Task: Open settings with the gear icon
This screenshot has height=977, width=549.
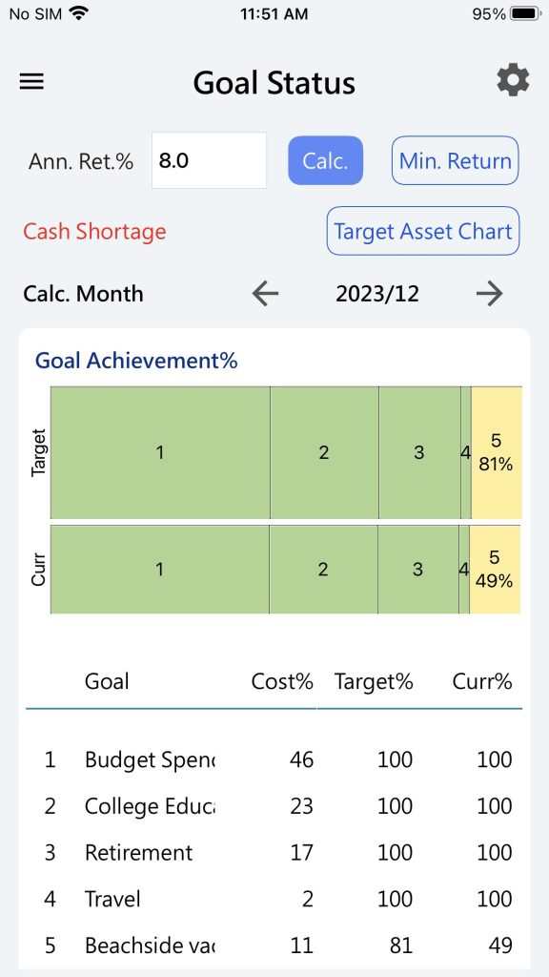Action: [513, 81]
